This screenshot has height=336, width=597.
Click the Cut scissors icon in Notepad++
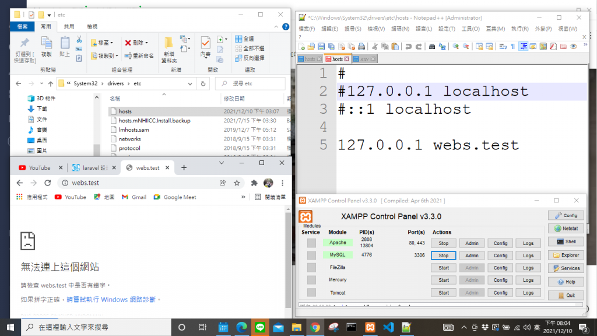click(375, 47)
